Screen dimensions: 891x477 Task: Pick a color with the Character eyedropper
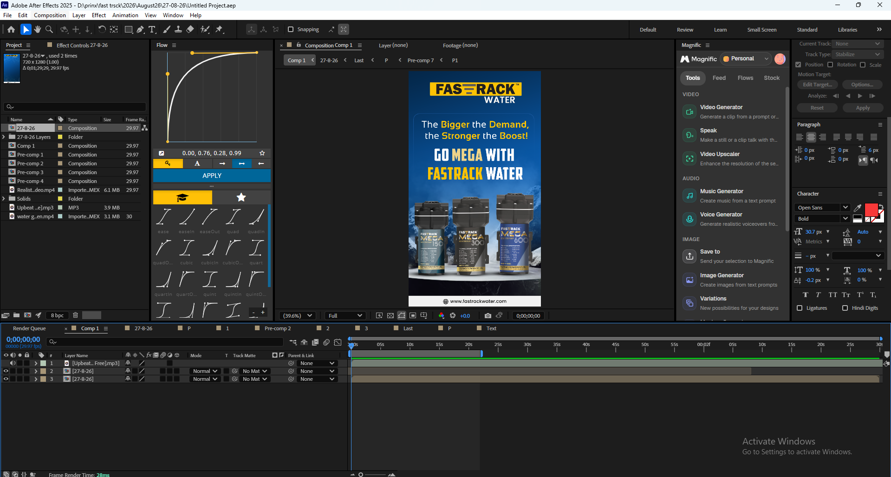click(858, 208)
